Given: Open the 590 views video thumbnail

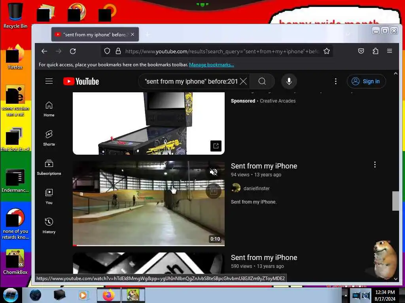Looking at the screenshot, I should click(149, 263).
